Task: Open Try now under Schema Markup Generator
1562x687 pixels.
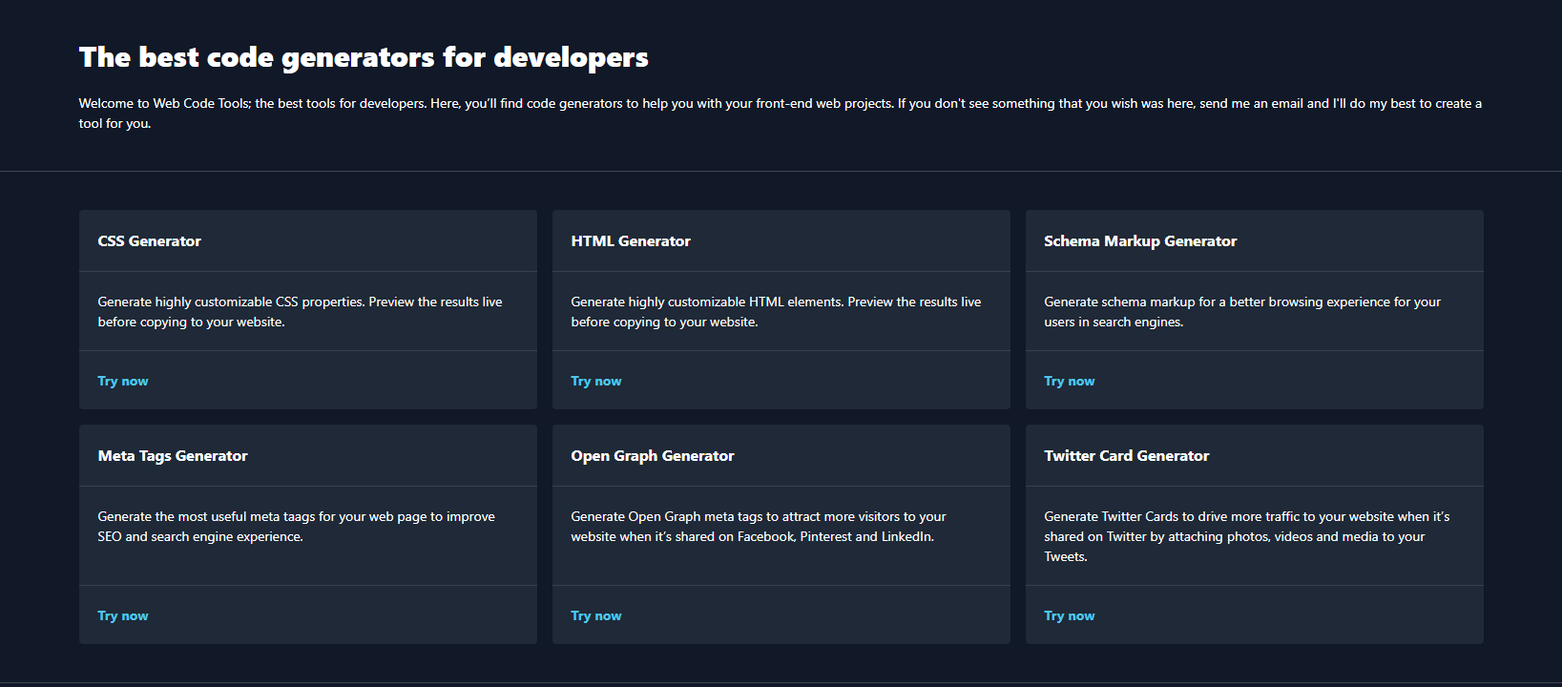Action: point(1069,381)
